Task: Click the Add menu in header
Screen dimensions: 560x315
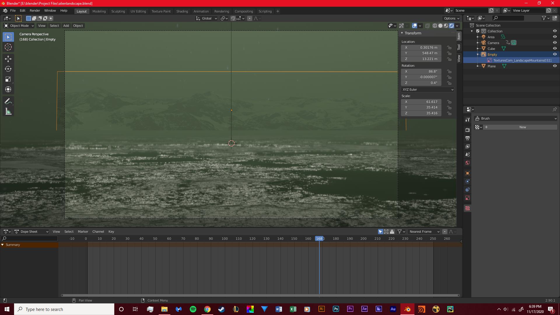Action: point(66,25)
